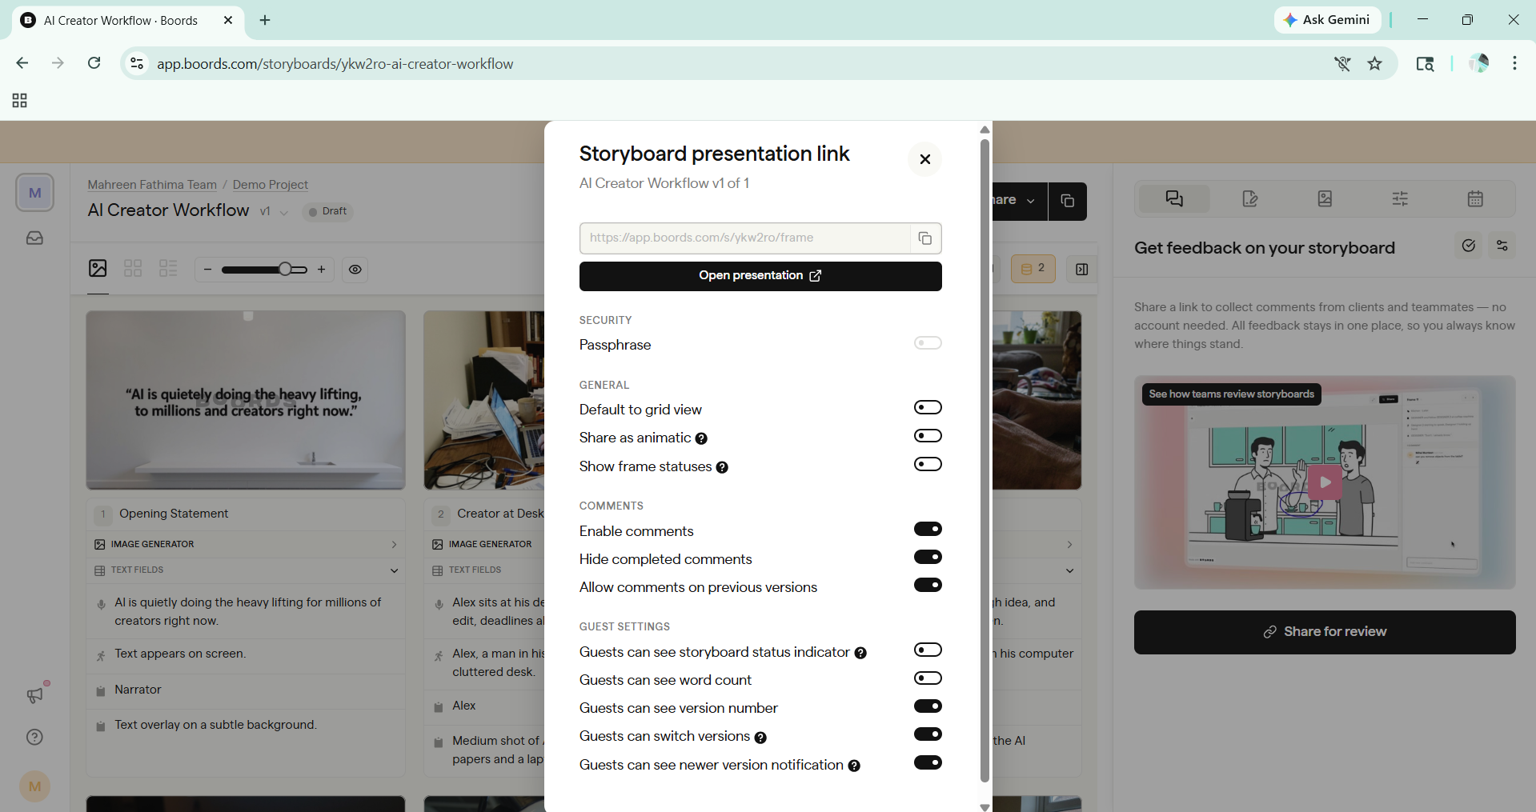Open the image tab in right panel
This screenshot has height=812, width=1536.
pyautogui.click(x=1325, y=199)
